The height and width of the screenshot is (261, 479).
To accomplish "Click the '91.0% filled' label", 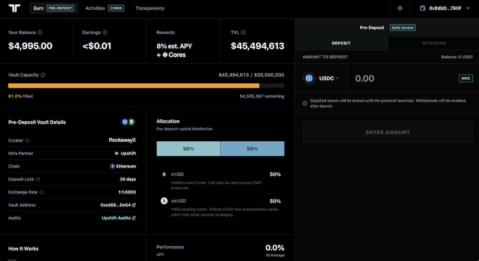I will pyautogui.click(x=21, y=96).
